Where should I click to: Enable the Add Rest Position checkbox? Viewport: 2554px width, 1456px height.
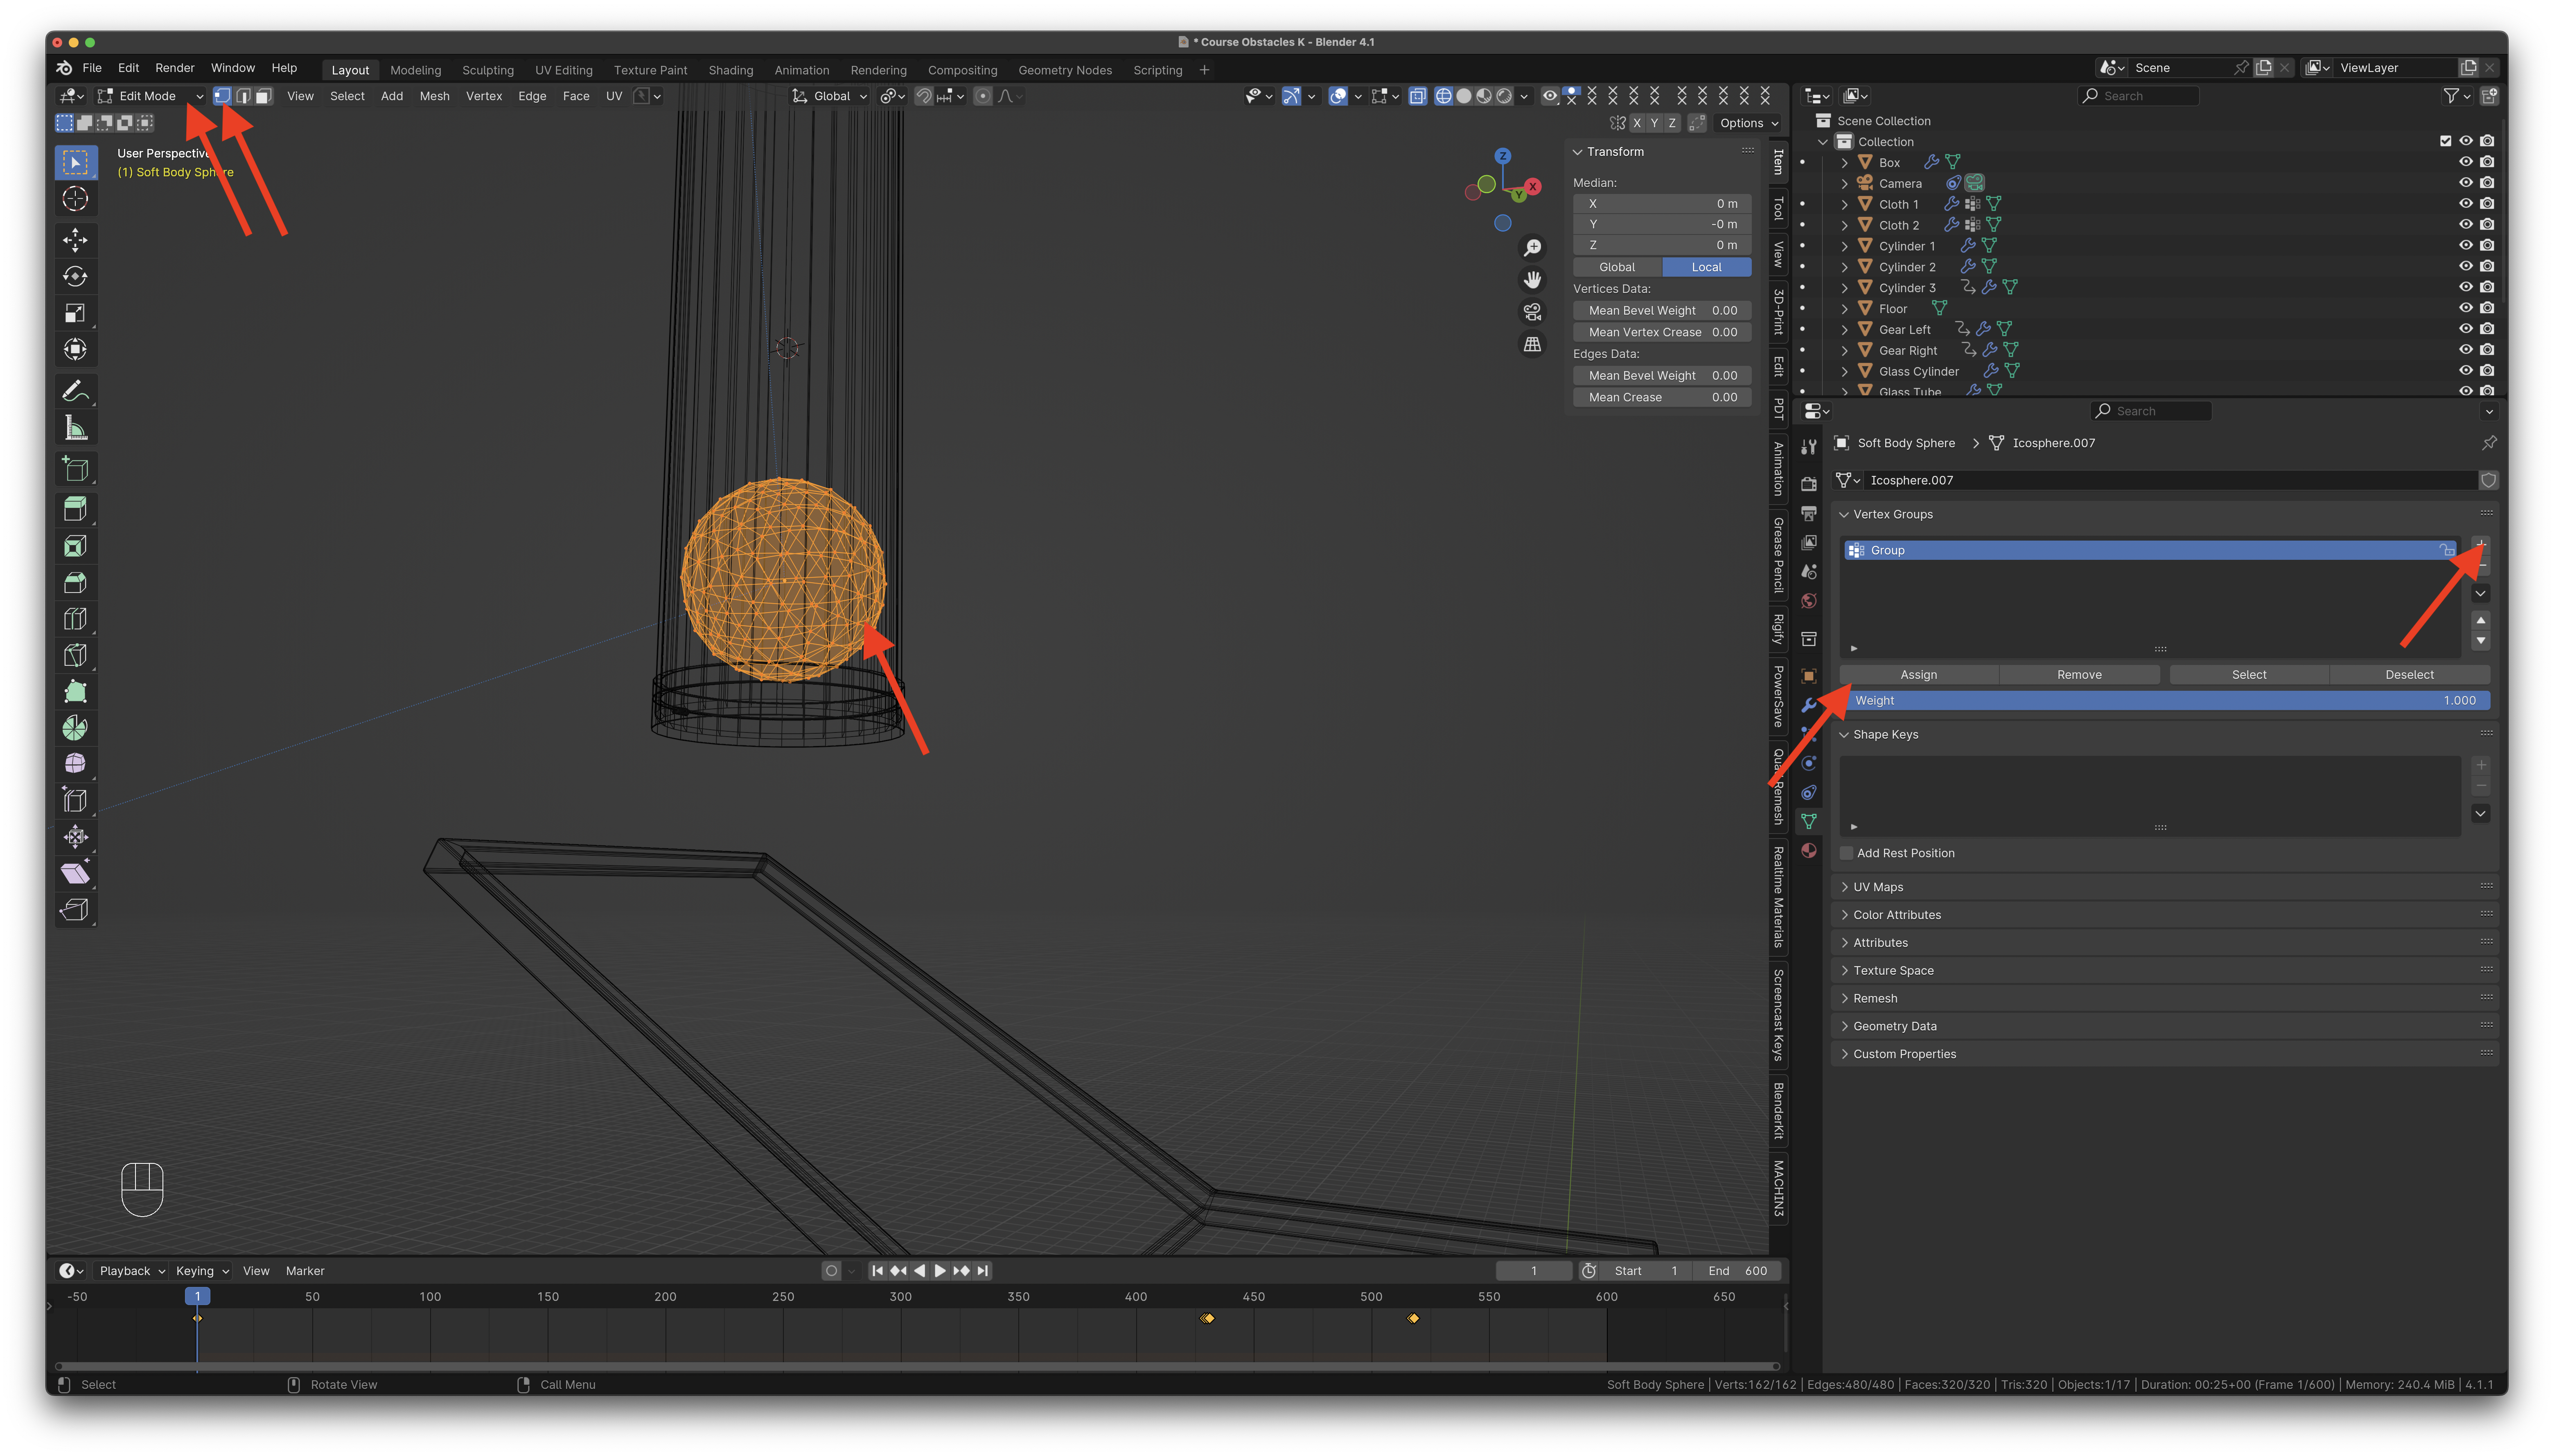click(1847, 853)
